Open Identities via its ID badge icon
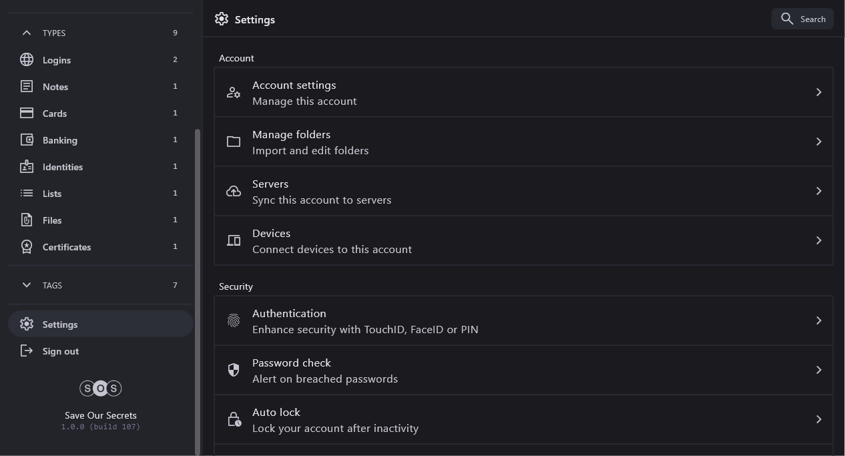Viewport: 845px width, 456px height. [27, 166]
